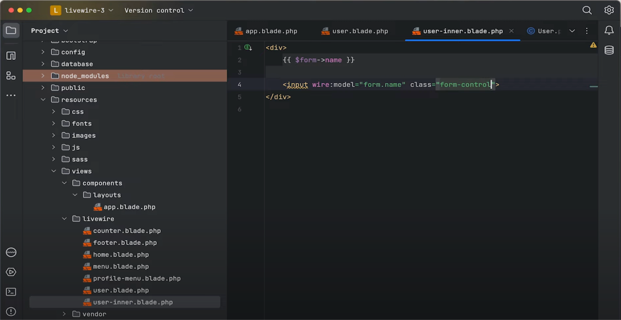Expand the sass folder

pos(54,159)
